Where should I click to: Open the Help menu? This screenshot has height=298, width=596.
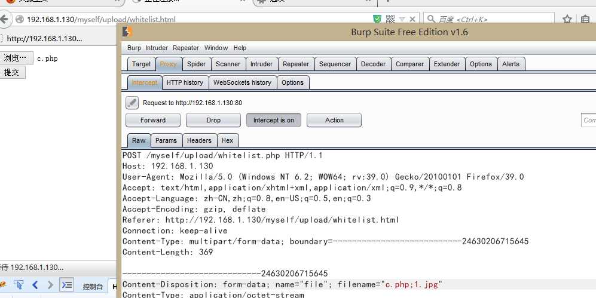[240, 48]
